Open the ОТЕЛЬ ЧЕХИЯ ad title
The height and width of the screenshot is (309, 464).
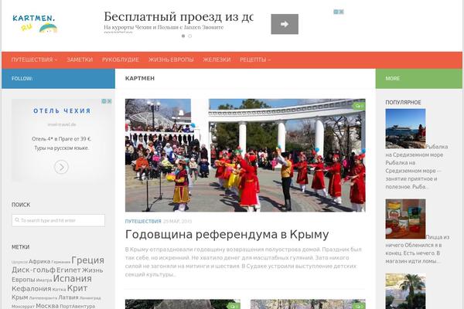(x=62, y=111)
